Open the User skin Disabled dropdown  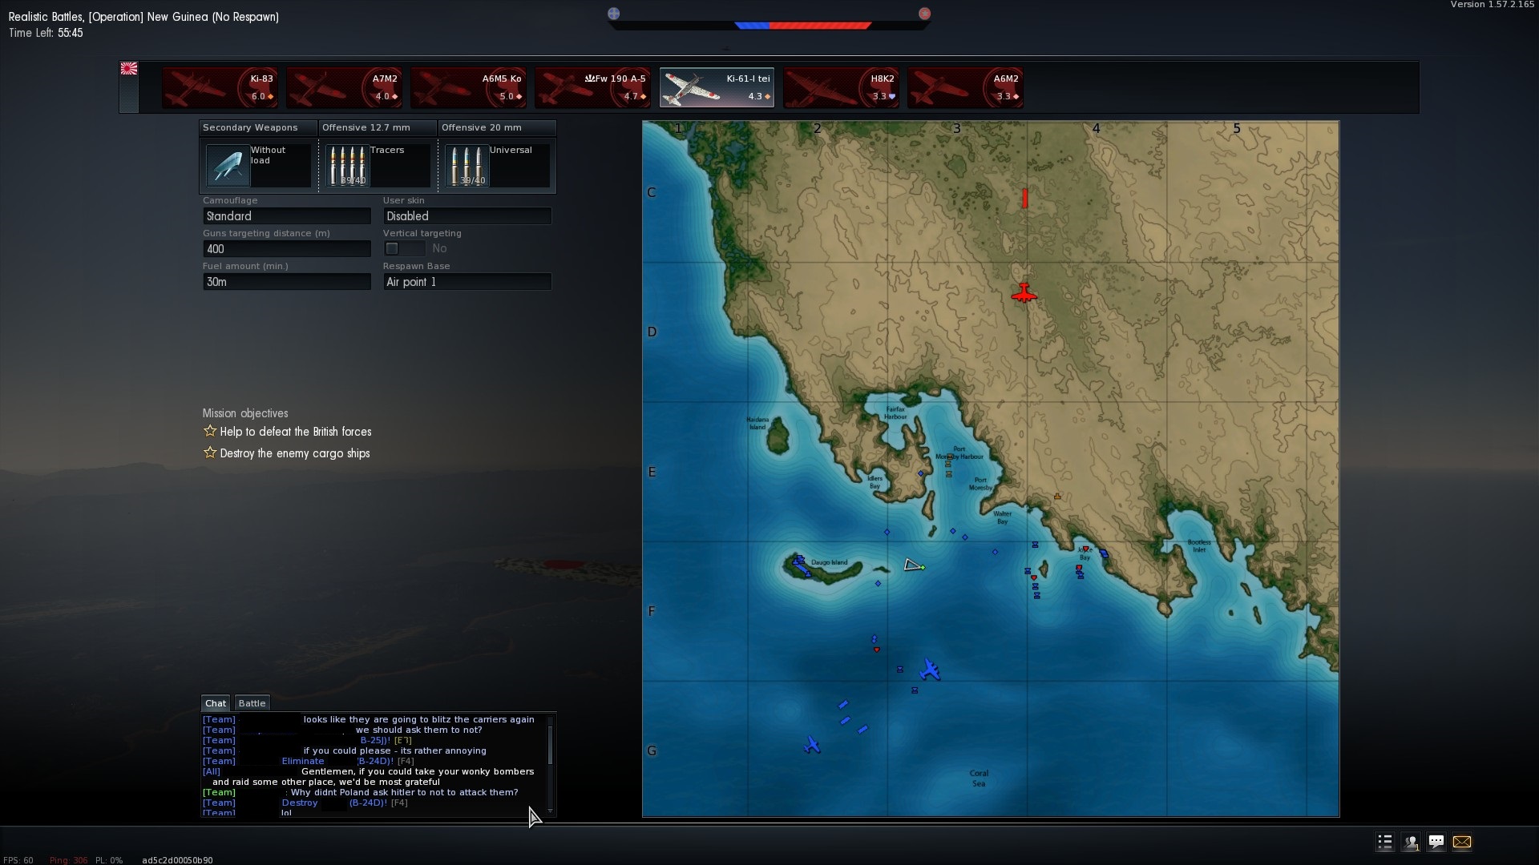[467, 216]
